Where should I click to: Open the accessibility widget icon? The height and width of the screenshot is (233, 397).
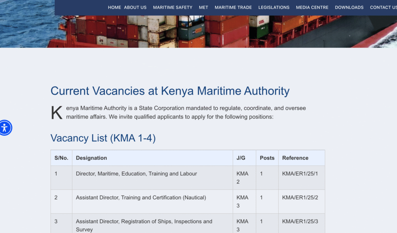[x=5, y=128]
